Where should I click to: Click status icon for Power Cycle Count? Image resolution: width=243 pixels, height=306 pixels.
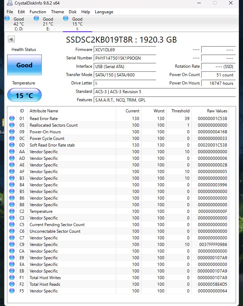12,138
